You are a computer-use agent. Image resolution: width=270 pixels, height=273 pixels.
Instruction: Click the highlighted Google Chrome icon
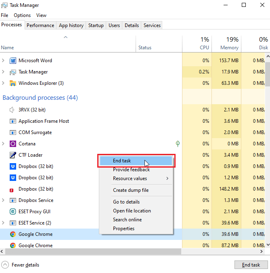tap(13, 234)
